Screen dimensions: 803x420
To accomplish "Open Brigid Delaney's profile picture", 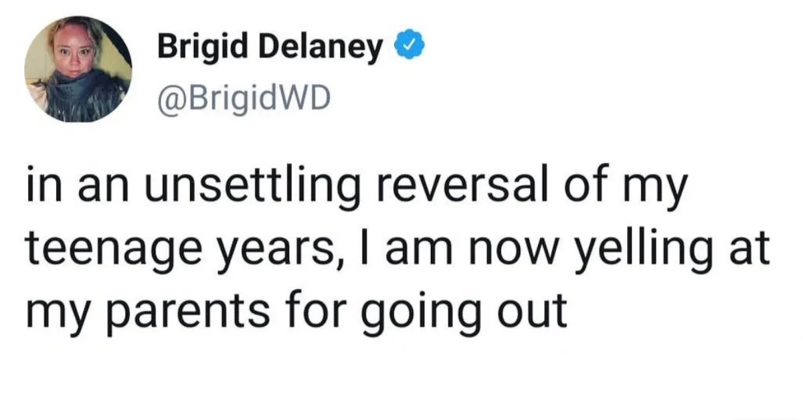I will (78, 69).
